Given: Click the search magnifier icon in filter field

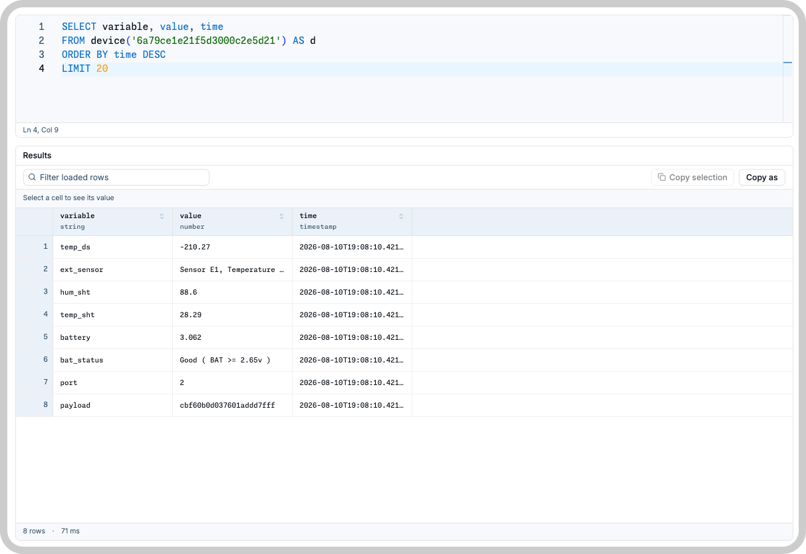Looking at the screenshot, I should (x=32, y=178).
